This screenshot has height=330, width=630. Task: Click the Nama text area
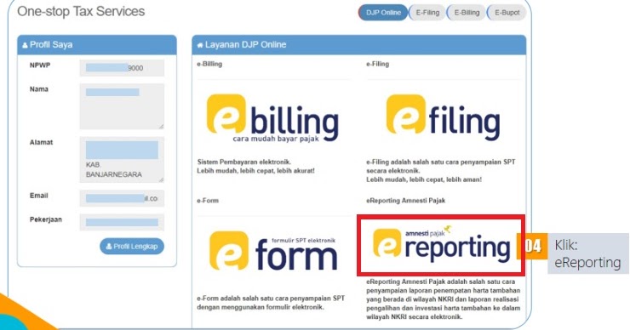pyautogui.click(x=122, y=106)
